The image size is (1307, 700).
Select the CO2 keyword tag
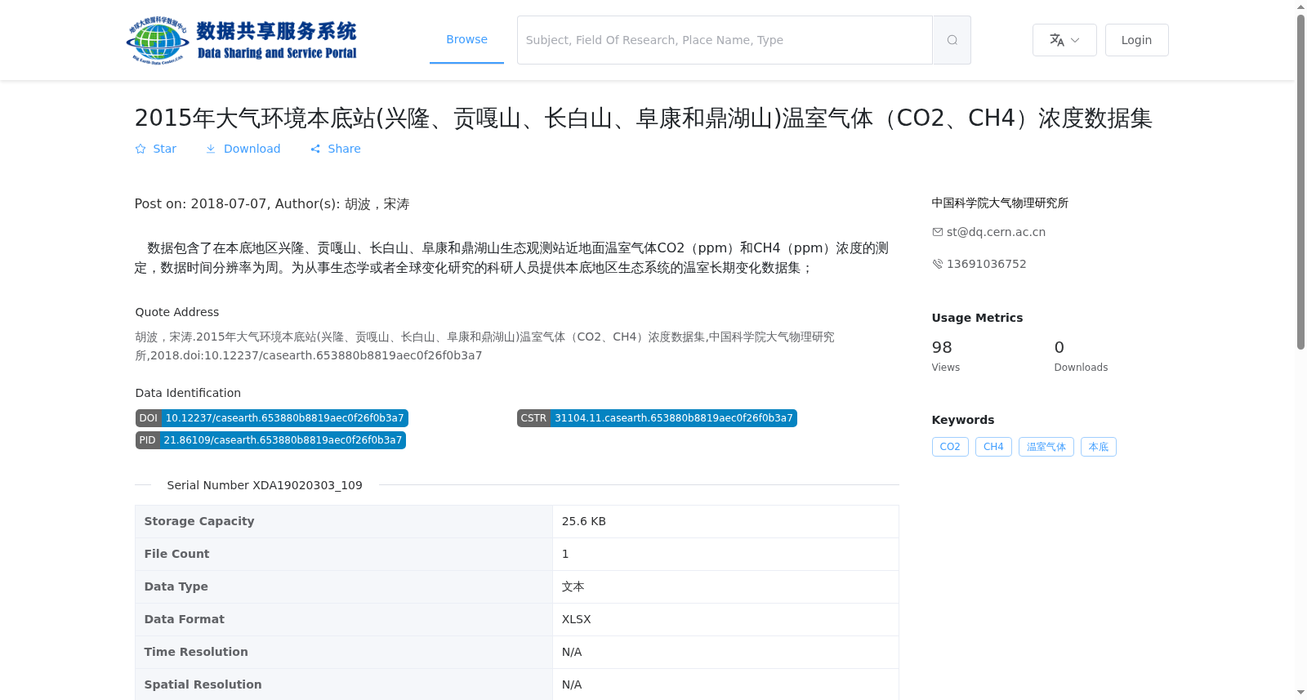pos(950,447)
